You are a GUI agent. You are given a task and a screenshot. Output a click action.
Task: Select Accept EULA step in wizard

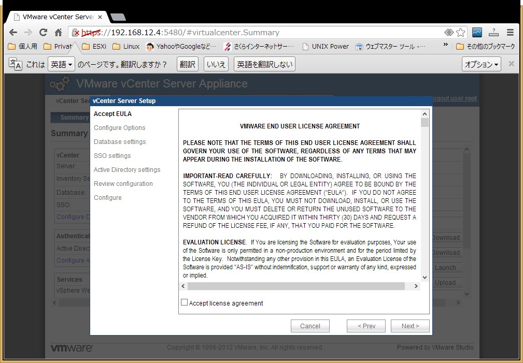click(x=113, y=114)
